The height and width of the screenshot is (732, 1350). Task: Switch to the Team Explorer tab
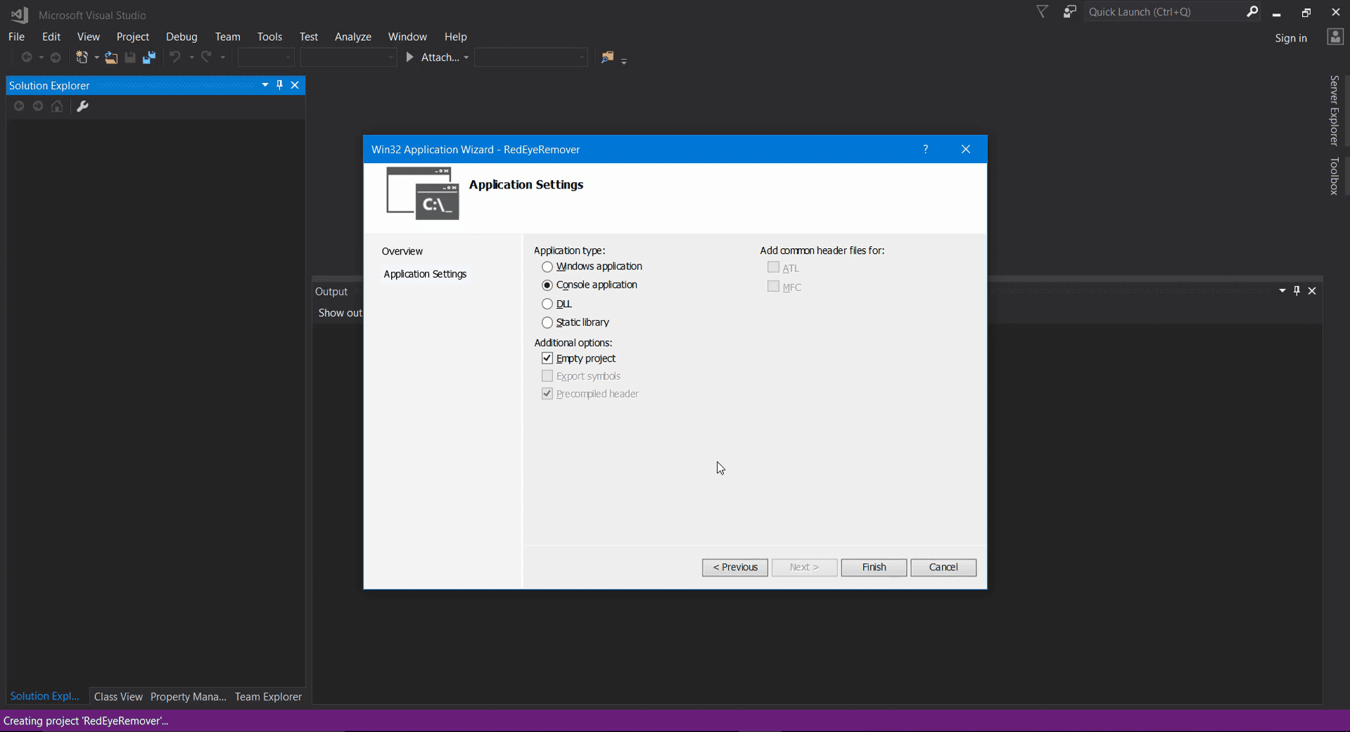268,696
